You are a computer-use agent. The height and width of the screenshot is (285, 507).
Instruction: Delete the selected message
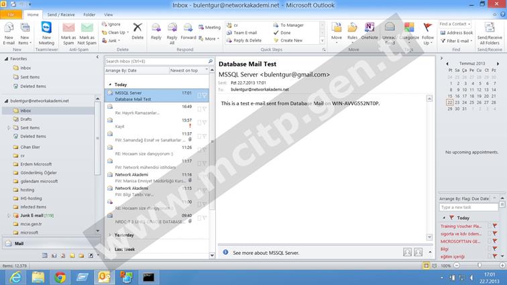(137, 32)
